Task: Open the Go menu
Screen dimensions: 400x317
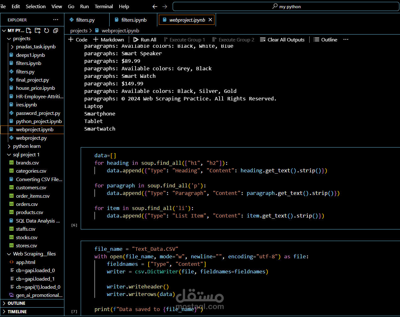Action: (71, 6)
